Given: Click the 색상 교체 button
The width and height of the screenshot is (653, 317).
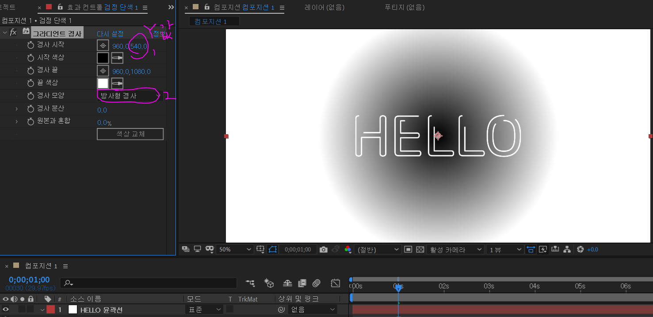Looking at the screenshot, I should coord(130,134).
